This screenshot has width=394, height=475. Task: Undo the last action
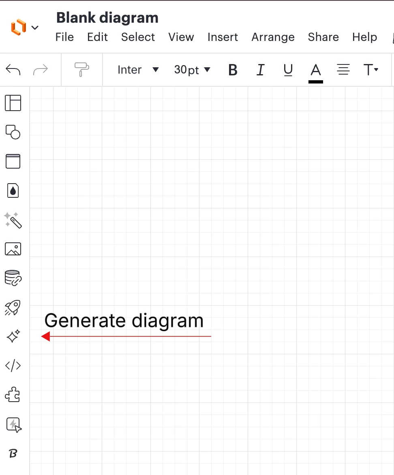click(13, 70)
